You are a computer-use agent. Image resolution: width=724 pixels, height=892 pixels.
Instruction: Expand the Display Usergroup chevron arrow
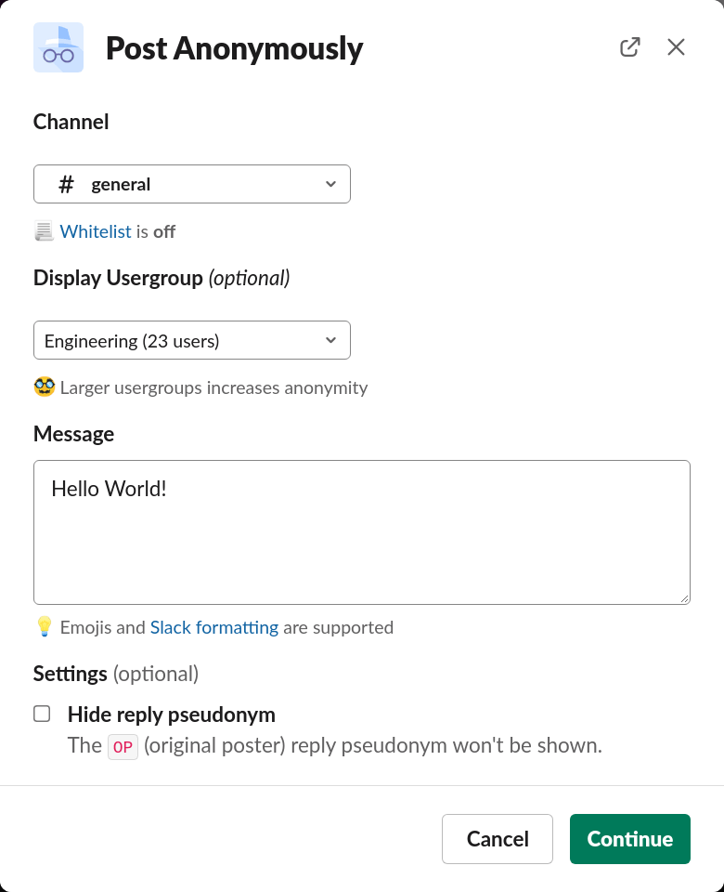pyautogui.click(x=331, y=340)
